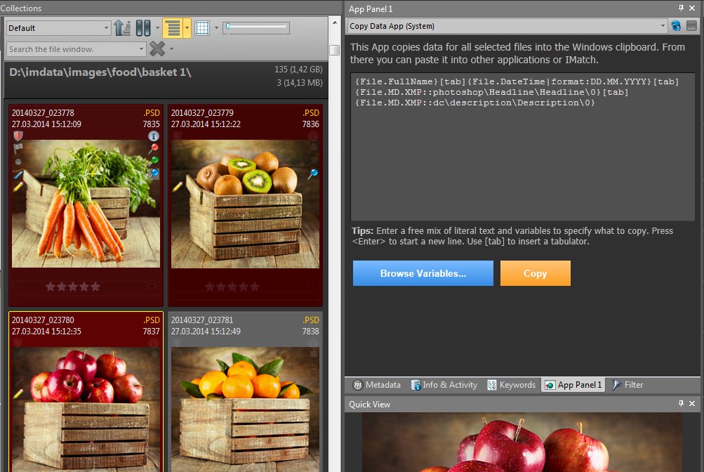Image resolution: width=704 pixels, height=472 pixels.
Task: Click the selection text 3 (14,13 MB)
Action: [300, 83]
